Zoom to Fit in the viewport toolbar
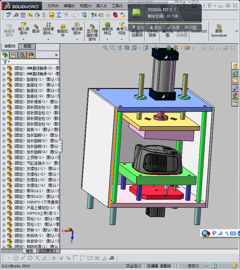 coord(105,48)
